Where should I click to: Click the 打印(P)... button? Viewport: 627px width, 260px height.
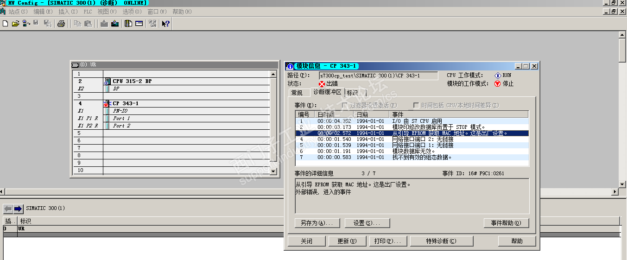(x=388, y=241)
